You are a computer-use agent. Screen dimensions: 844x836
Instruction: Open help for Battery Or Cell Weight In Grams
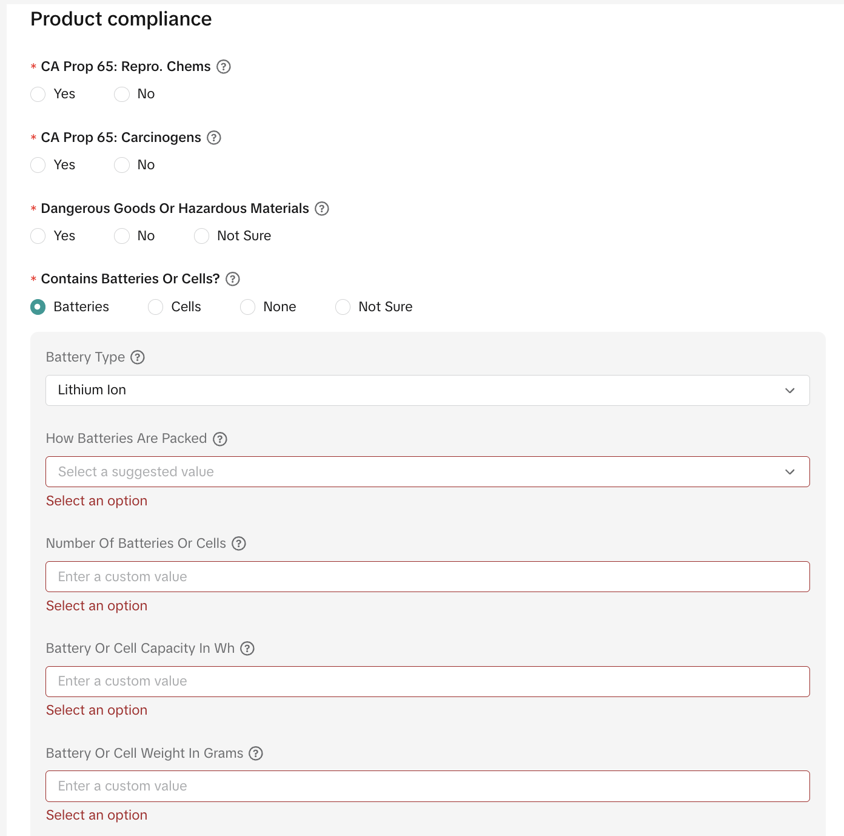point(256,753)
